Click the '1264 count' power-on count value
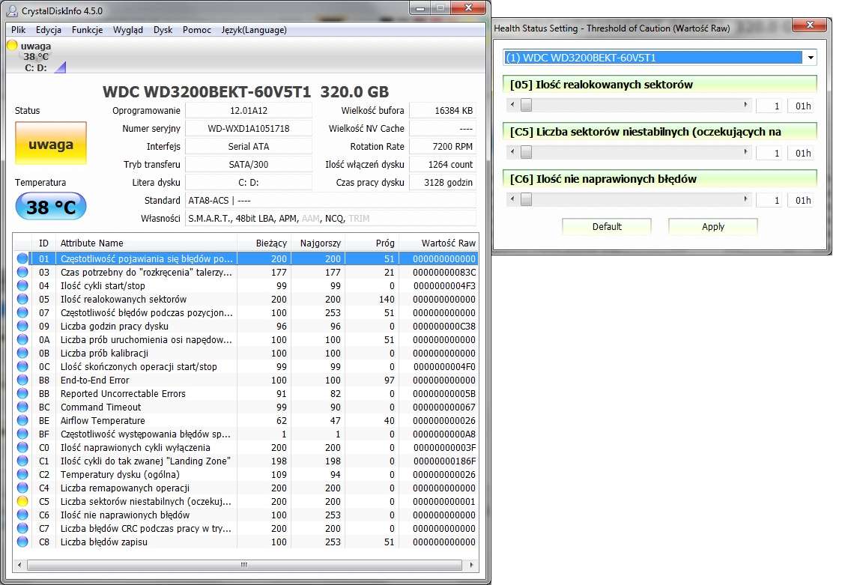The width and height of the screenshot is (866, 585). click(x=443, y=164)
